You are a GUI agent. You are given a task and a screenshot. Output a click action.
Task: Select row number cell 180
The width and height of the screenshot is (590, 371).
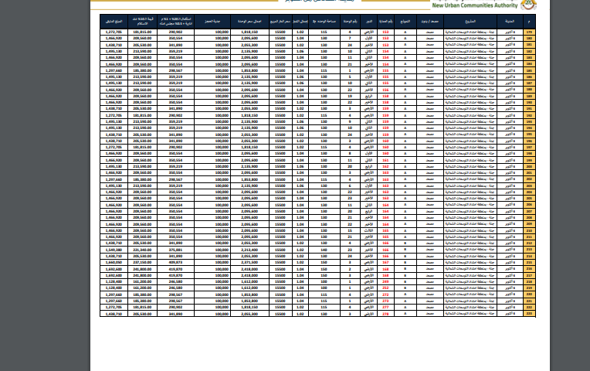click(529, 39)
